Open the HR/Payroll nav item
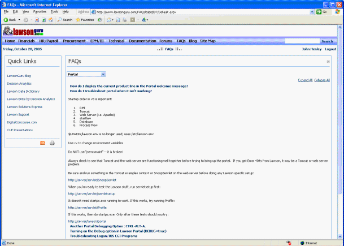 [x=49, y=41]
